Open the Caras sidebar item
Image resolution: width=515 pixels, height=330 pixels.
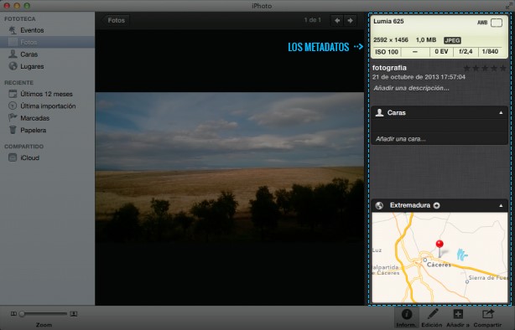pos(47,54)
